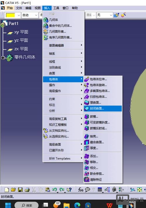
Task: Select 拔模 (Draft) command
Action: (x=103, y=117)
